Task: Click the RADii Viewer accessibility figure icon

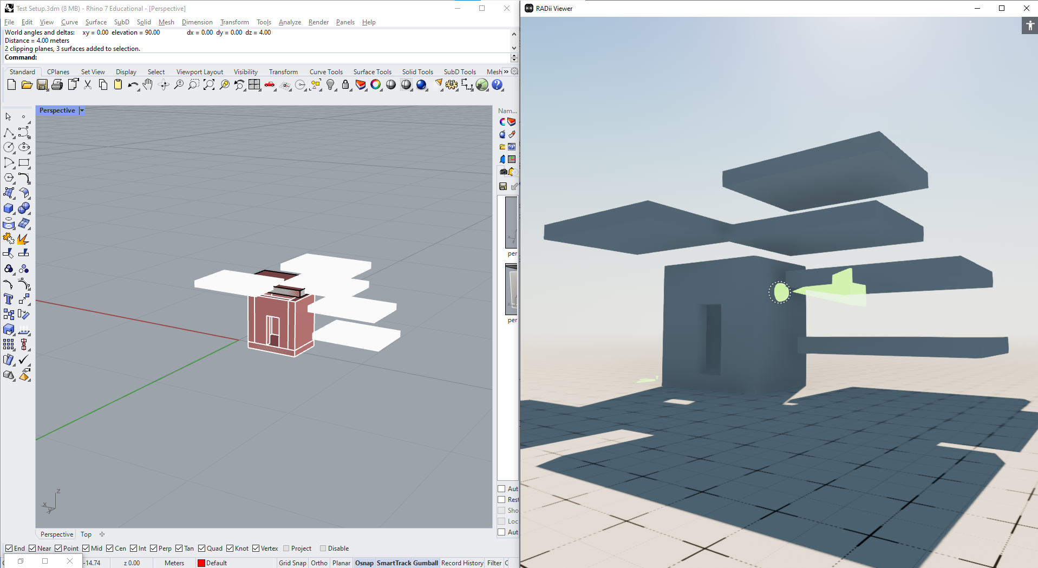Action: point(1030,25)
